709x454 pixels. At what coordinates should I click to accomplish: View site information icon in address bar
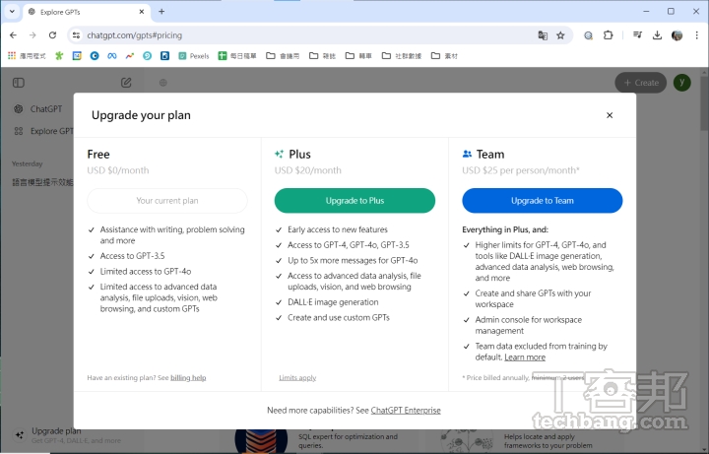76,35
